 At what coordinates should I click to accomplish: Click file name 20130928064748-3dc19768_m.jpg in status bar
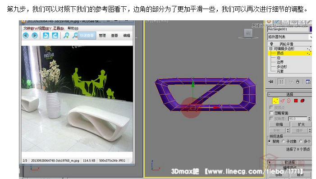pos(55,161)
